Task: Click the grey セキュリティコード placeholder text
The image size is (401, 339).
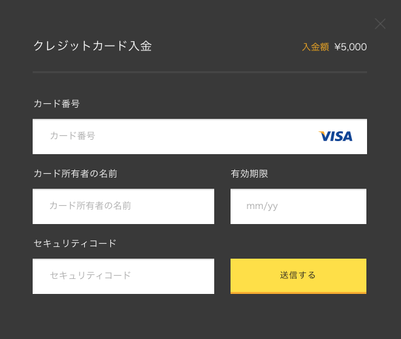Action: 90,276
